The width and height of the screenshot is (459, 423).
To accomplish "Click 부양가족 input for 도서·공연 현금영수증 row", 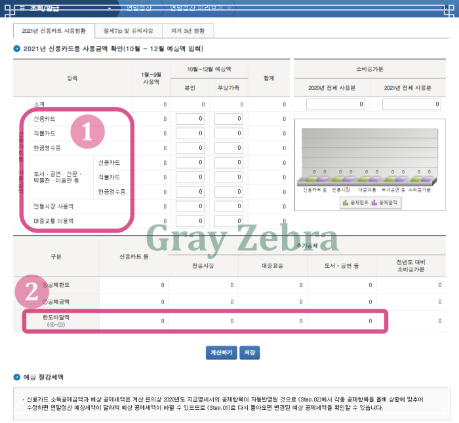I will (229, 192).
